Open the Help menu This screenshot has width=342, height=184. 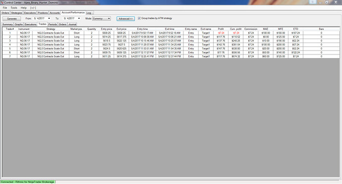24,7
